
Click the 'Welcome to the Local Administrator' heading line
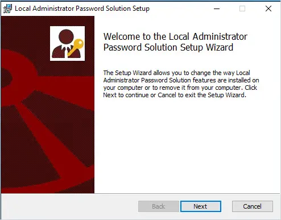click(175, 36)
